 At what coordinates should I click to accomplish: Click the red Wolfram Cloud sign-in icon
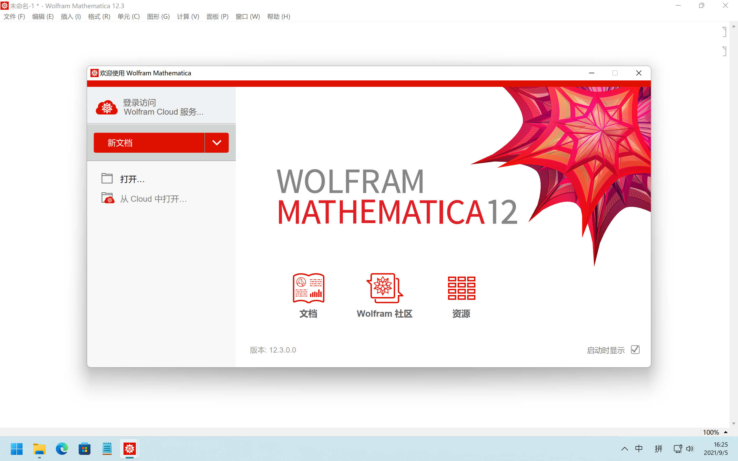[107, 107]
